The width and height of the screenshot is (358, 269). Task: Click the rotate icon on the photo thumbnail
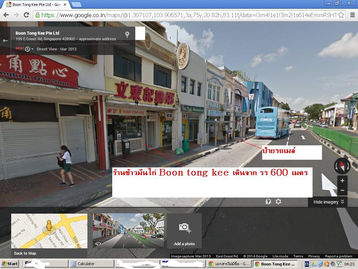point(98,244)
